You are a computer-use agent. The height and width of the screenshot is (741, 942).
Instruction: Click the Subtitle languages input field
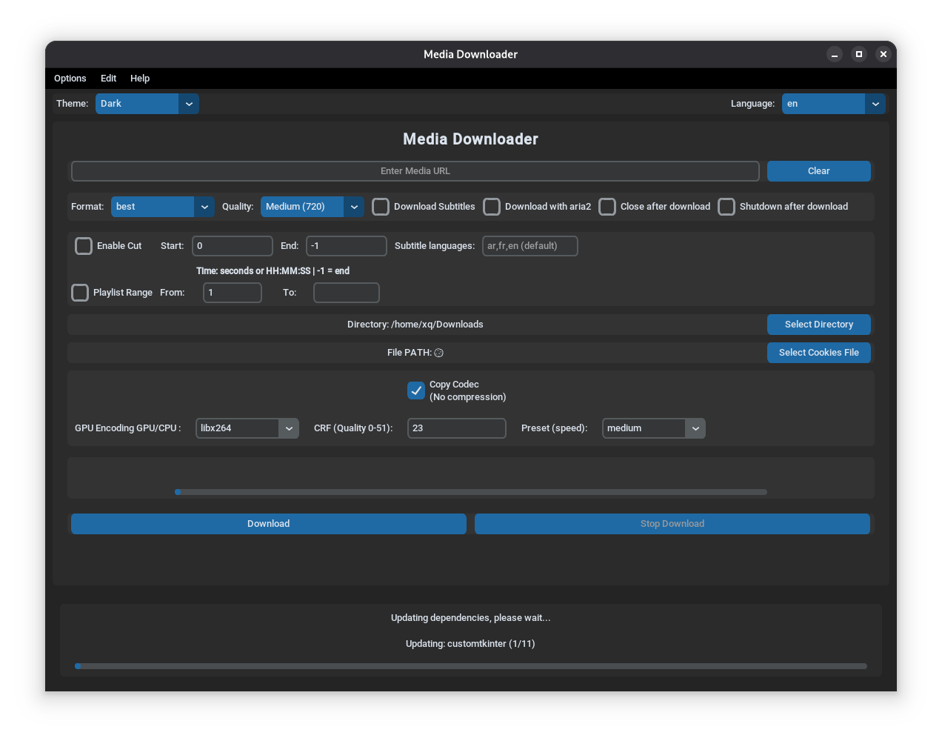point(530,246)
